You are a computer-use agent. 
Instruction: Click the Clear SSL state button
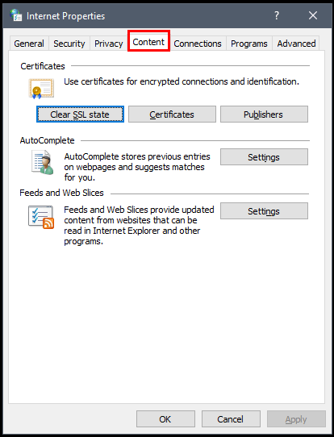pos(80,114)
